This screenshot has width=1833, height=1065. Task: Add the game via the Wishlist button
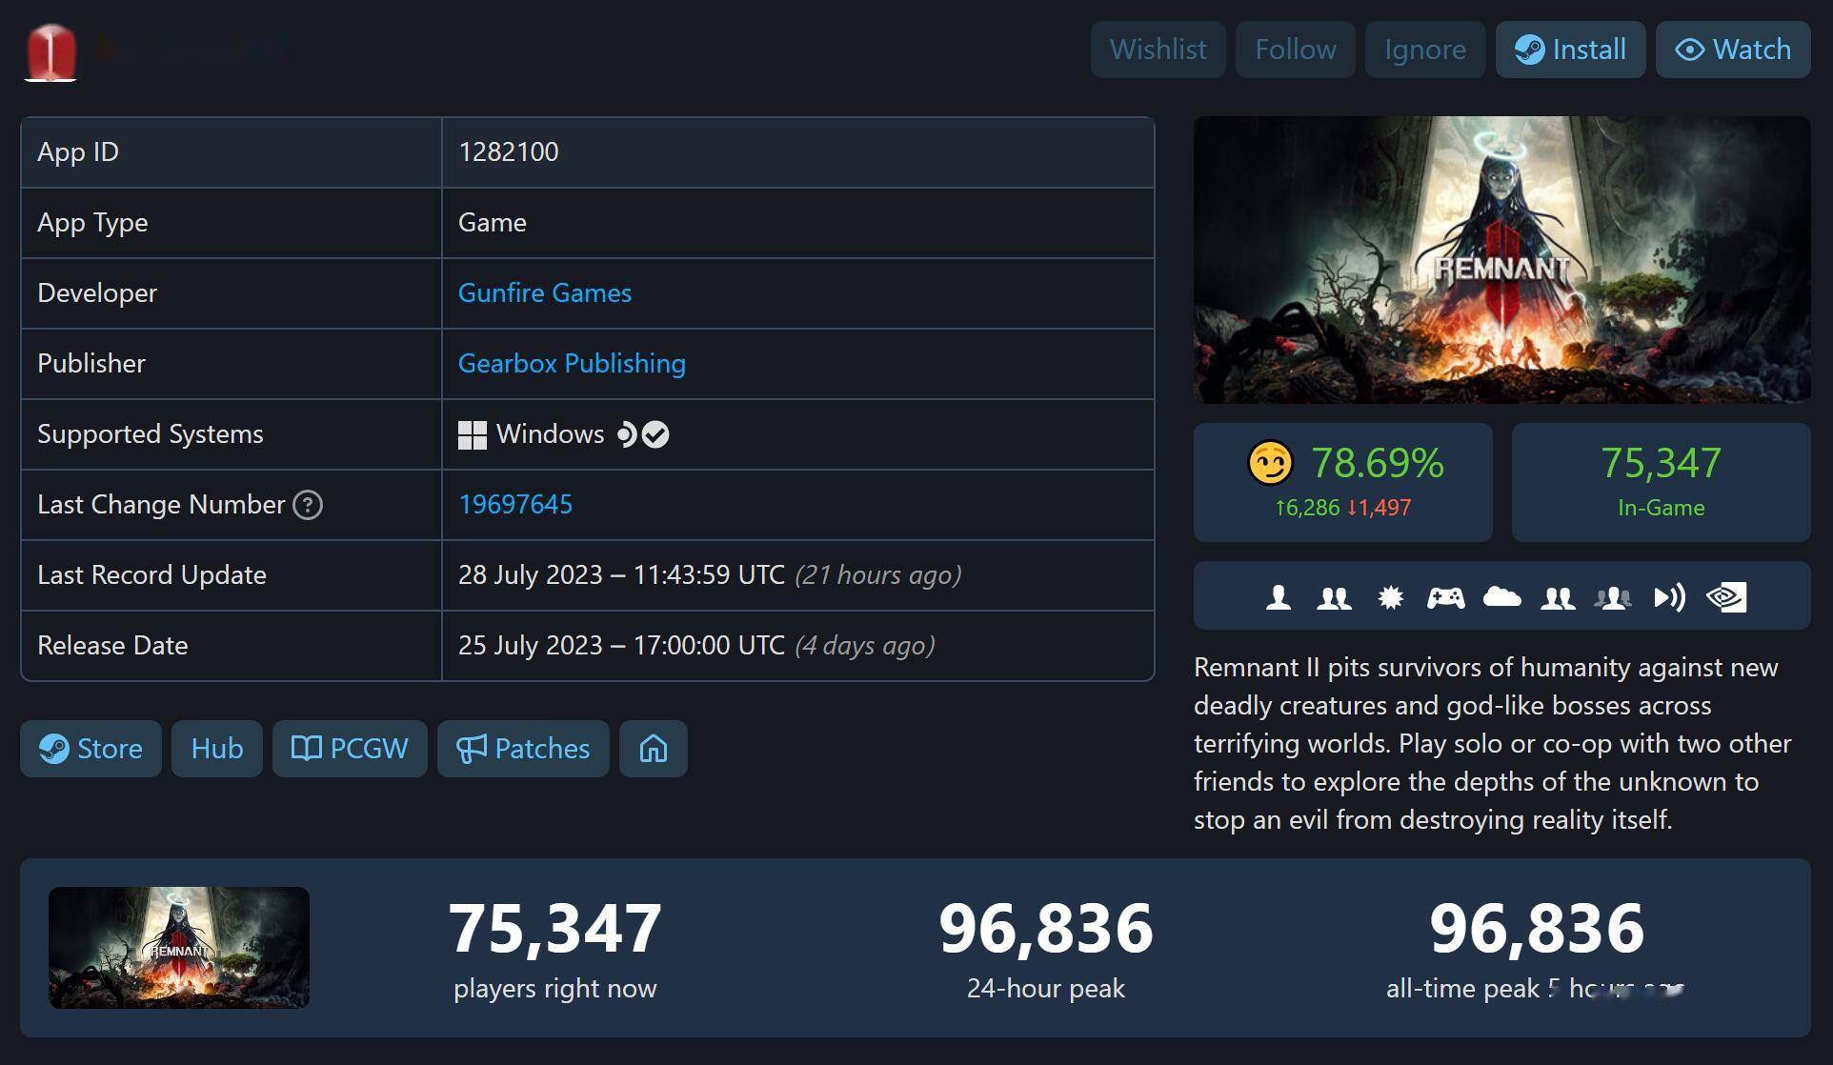click(x=1158, y=50)
